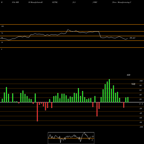Click the MR axis label -40
The height and width of the screenshot is (144, 144).
(141, 113)
